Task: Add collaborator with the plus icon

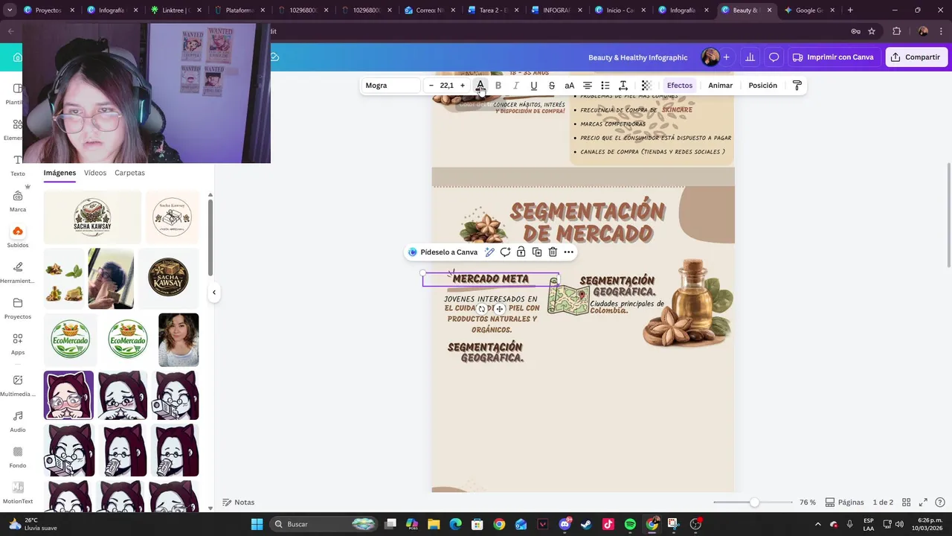Action: [727, 57]
